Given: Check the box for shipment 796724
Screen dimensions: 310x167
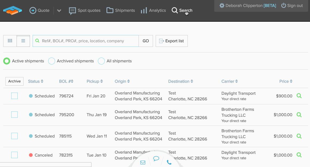Looking at the screenshot, I should click(14, 96).
